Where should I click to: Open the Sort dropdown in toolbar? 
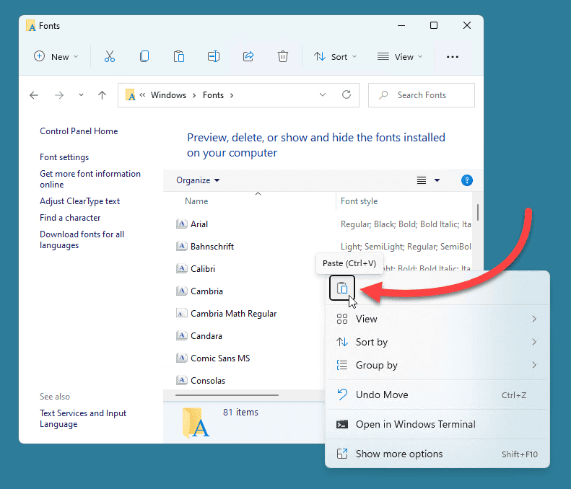point(336,57)
